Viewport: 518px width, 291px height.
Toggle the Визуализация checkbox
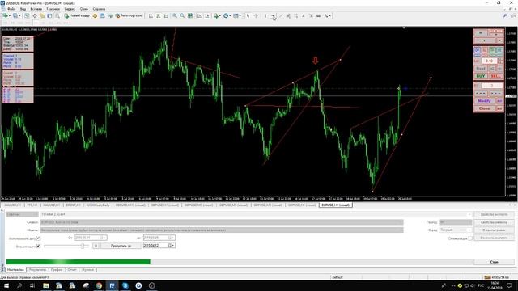[38, 246]
